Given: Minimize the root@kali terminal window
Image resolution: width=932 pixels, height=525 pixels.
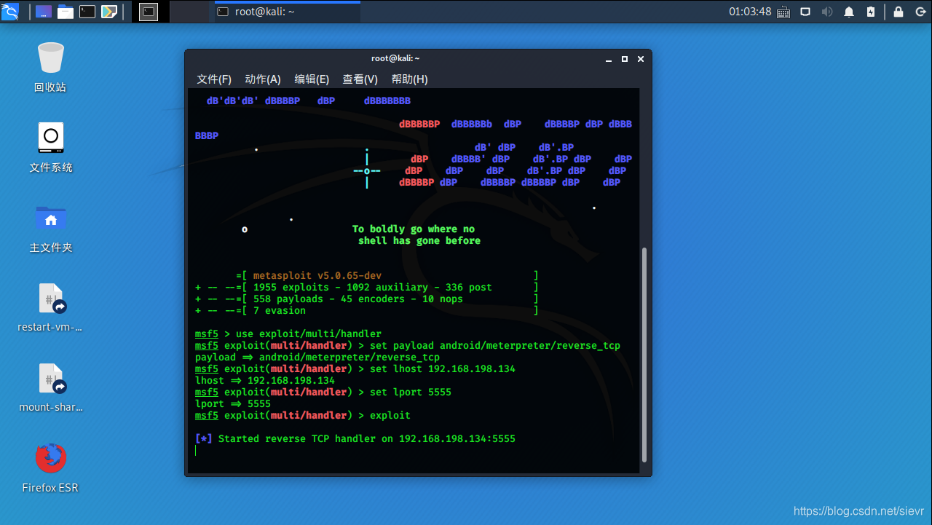Looking at the screenshot, I should [x=609, y=59].
